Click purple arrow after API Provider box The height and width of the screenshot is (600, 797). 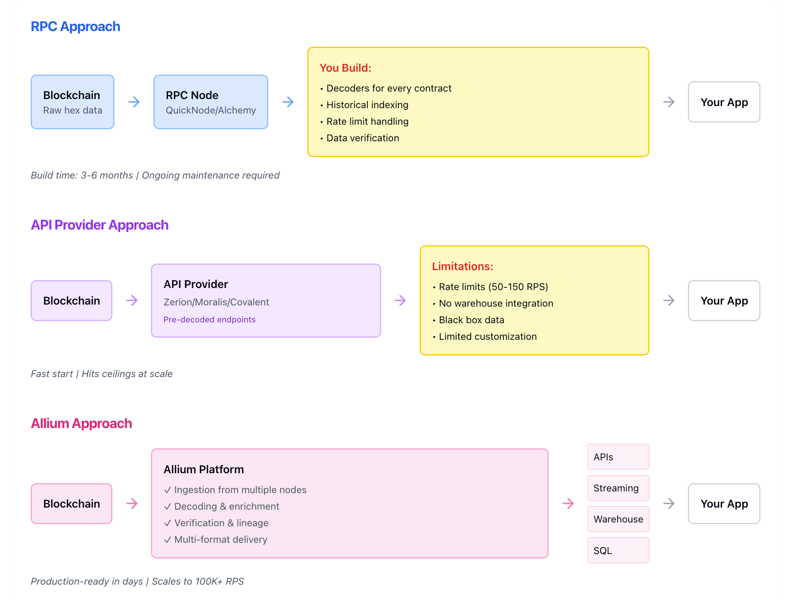click(x=400, y=300)
